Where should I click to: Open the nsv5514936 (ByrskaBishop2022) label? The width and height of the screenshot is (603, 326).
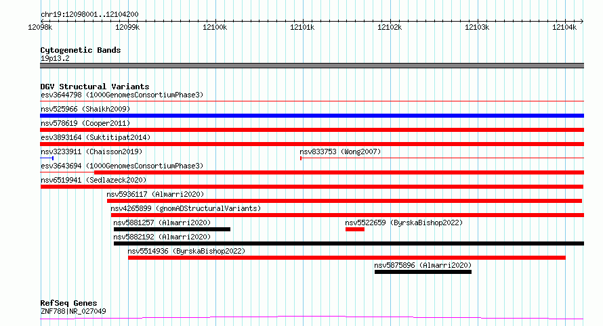pyautogui.click(x=186, y=251)
